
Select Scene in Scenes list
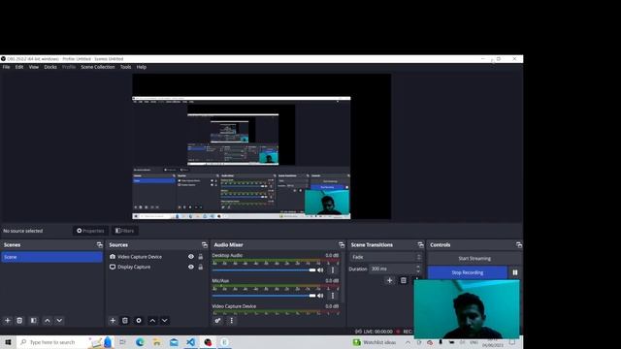pyautogui.click(x=51, y=257)
